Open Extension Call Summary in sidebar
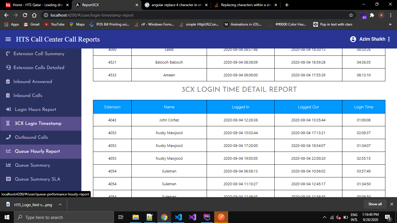The image size is (397, 223). (x=39, y=54)
